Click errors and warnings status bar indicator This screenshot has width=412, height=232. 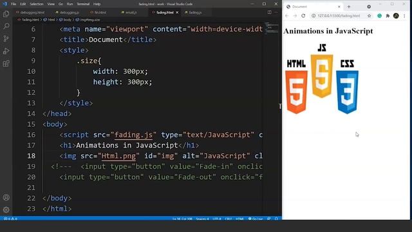tap(10, 219)
